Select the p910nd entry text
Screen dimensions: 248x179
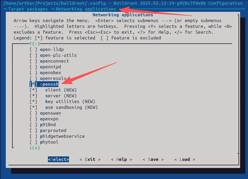48,125
